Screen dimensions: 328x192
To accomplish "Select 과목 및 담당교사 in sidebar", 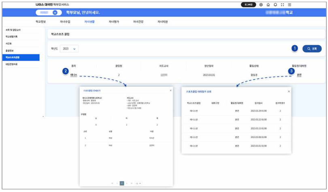I will click(x=21, y=30).
